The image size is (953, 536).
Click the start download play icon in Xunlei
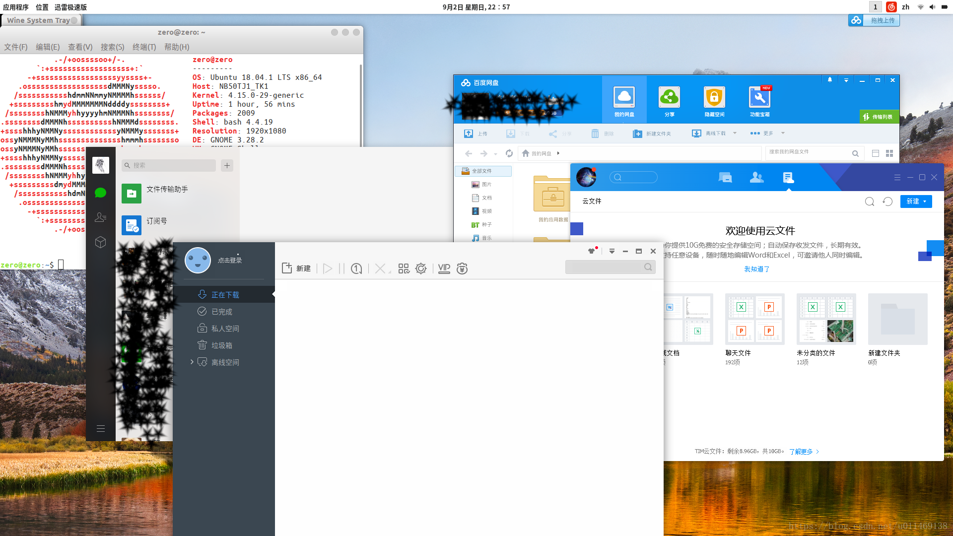[327, 268]
